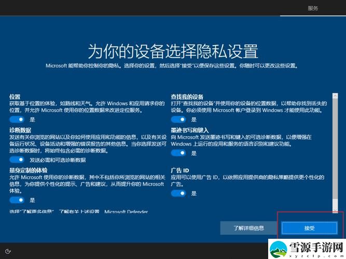The image size is (346, 259).
Task: Click the 查找我的设备 heading
Action: click(x=187, y=96)
